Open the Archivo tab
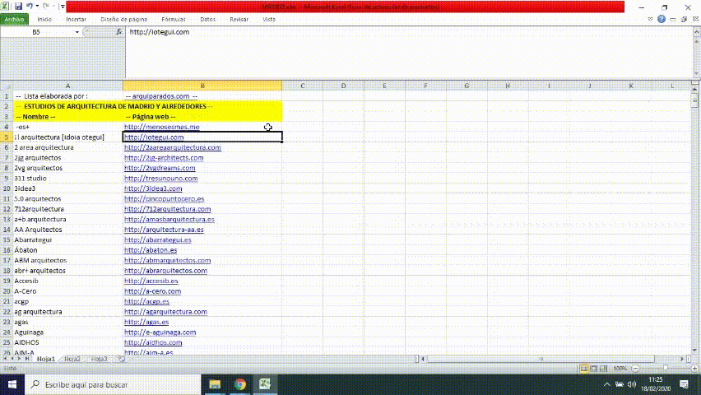Image resolution: width=701 pixels, height=395 pixels. [14, 19]
